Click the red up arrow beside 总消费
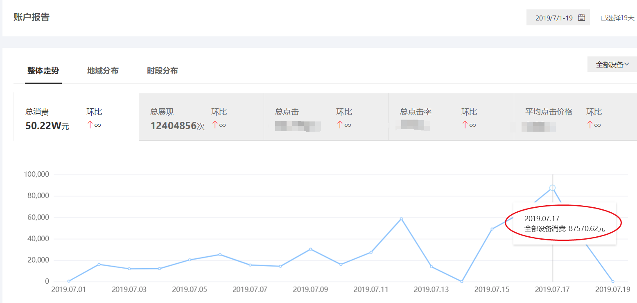The image size is (637, 303). pyautogui.click(x=90, y=125)
